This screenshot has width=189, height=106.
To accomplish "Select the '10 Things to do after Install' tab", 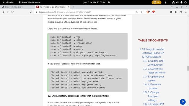I will (53, 7).
